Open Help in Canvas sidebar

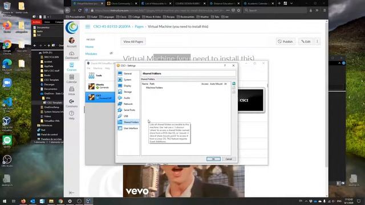72,115
